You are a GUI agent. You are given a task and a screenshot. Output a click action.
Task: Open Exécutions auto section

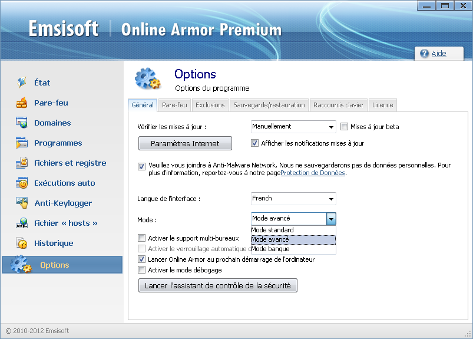tap(65, 183)
